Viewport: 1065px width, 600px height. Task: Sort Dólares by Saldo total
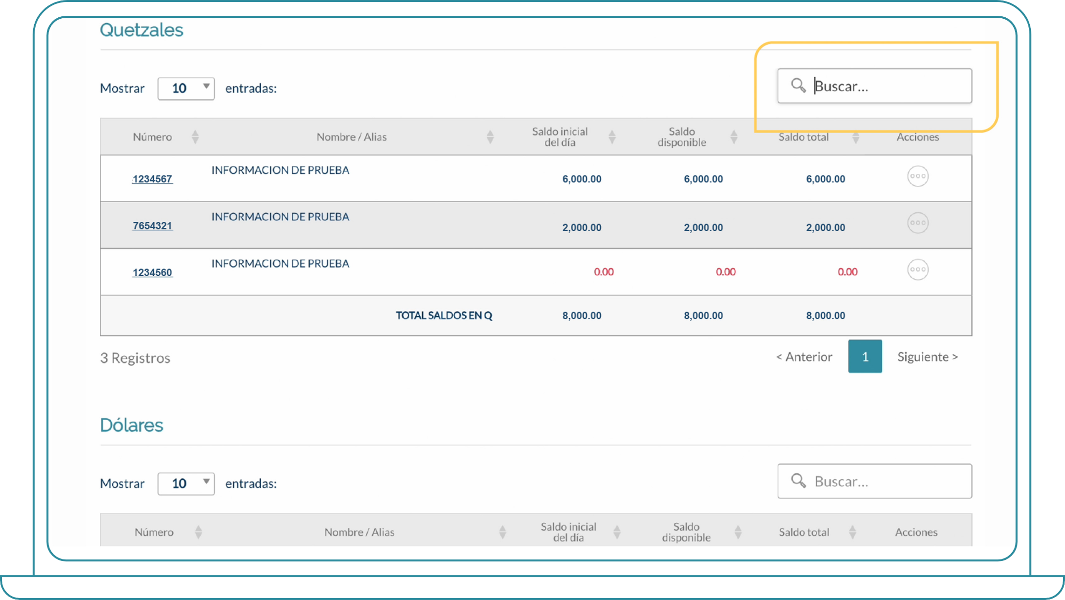(852, 532)
